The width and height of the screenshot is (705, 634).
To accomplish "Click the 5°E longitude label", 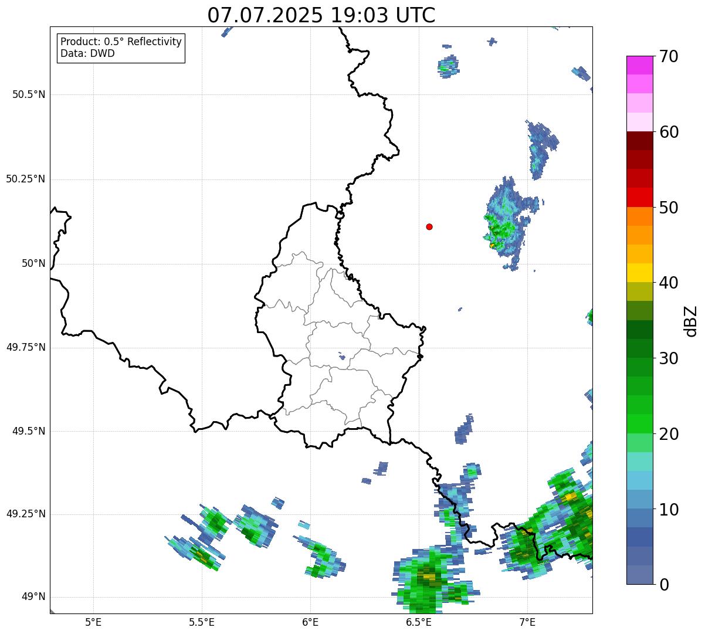I will (93, 622).
